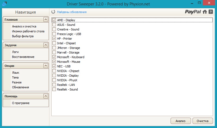Open the Логи page
217x128 pixels.
pos(15,52)
